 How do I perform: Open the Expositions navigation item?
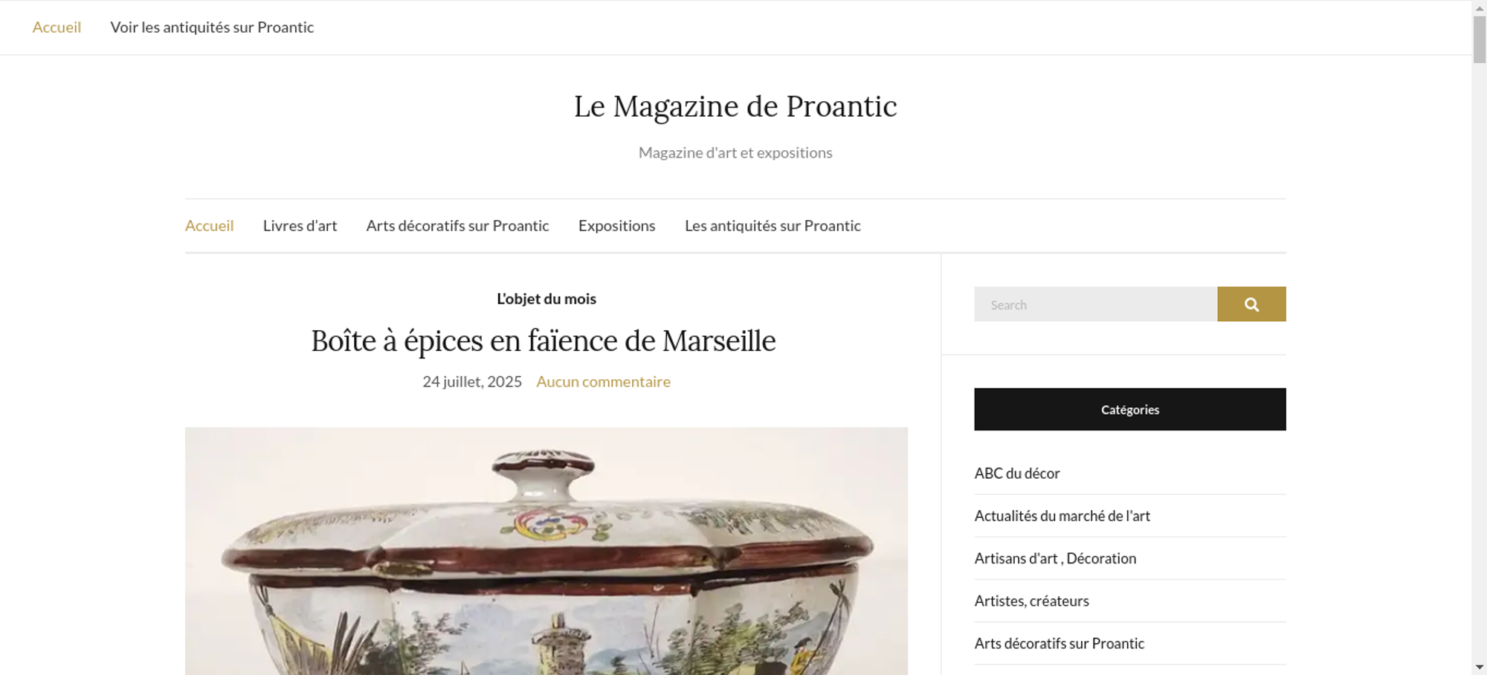click(617, 226)
